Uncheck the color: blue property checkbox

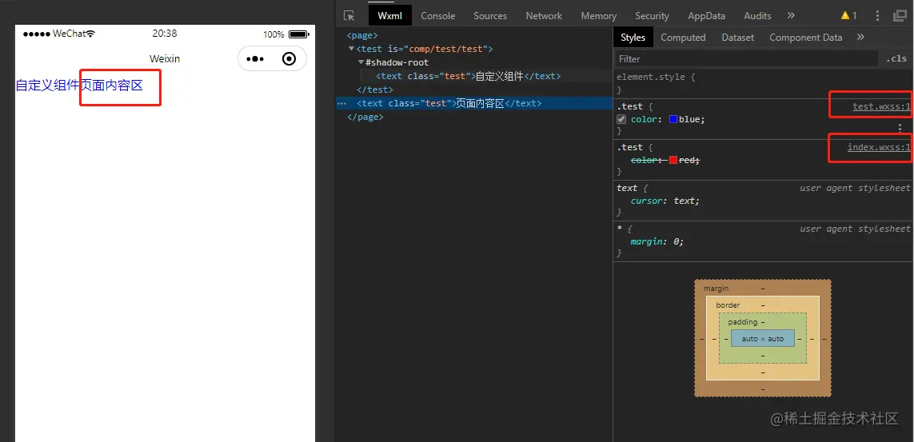(621, 119)
